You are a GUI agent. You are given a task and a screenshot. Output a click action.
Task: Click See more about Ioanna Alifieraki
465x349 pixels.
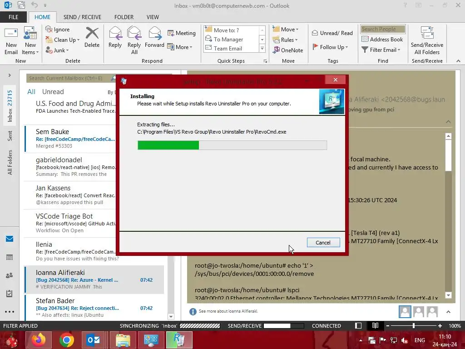[x=228, y=311]
